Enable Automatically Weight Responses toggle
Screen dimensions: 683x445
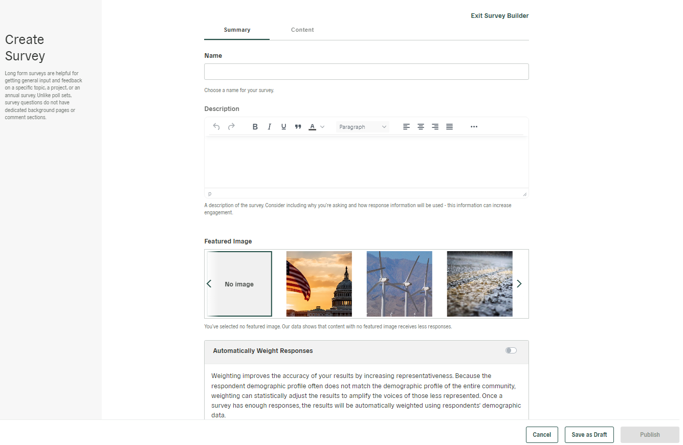pos(511,350)
